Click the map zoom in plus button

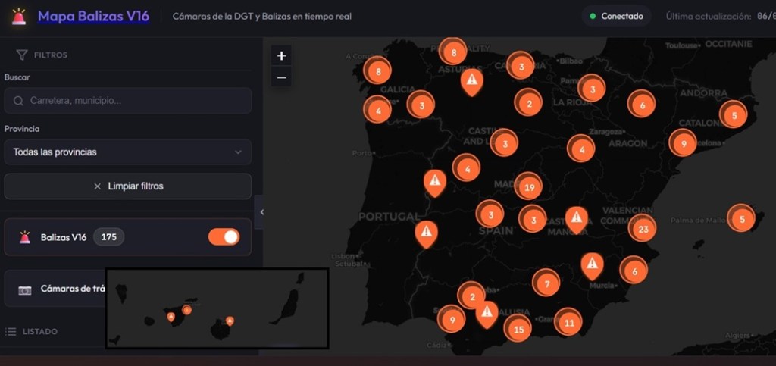click(281, 56)
